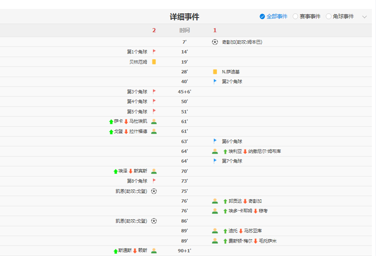This screenshot has width=376, height=256.
Task: Click the 时间 column header
Action: tap(185, 31)
